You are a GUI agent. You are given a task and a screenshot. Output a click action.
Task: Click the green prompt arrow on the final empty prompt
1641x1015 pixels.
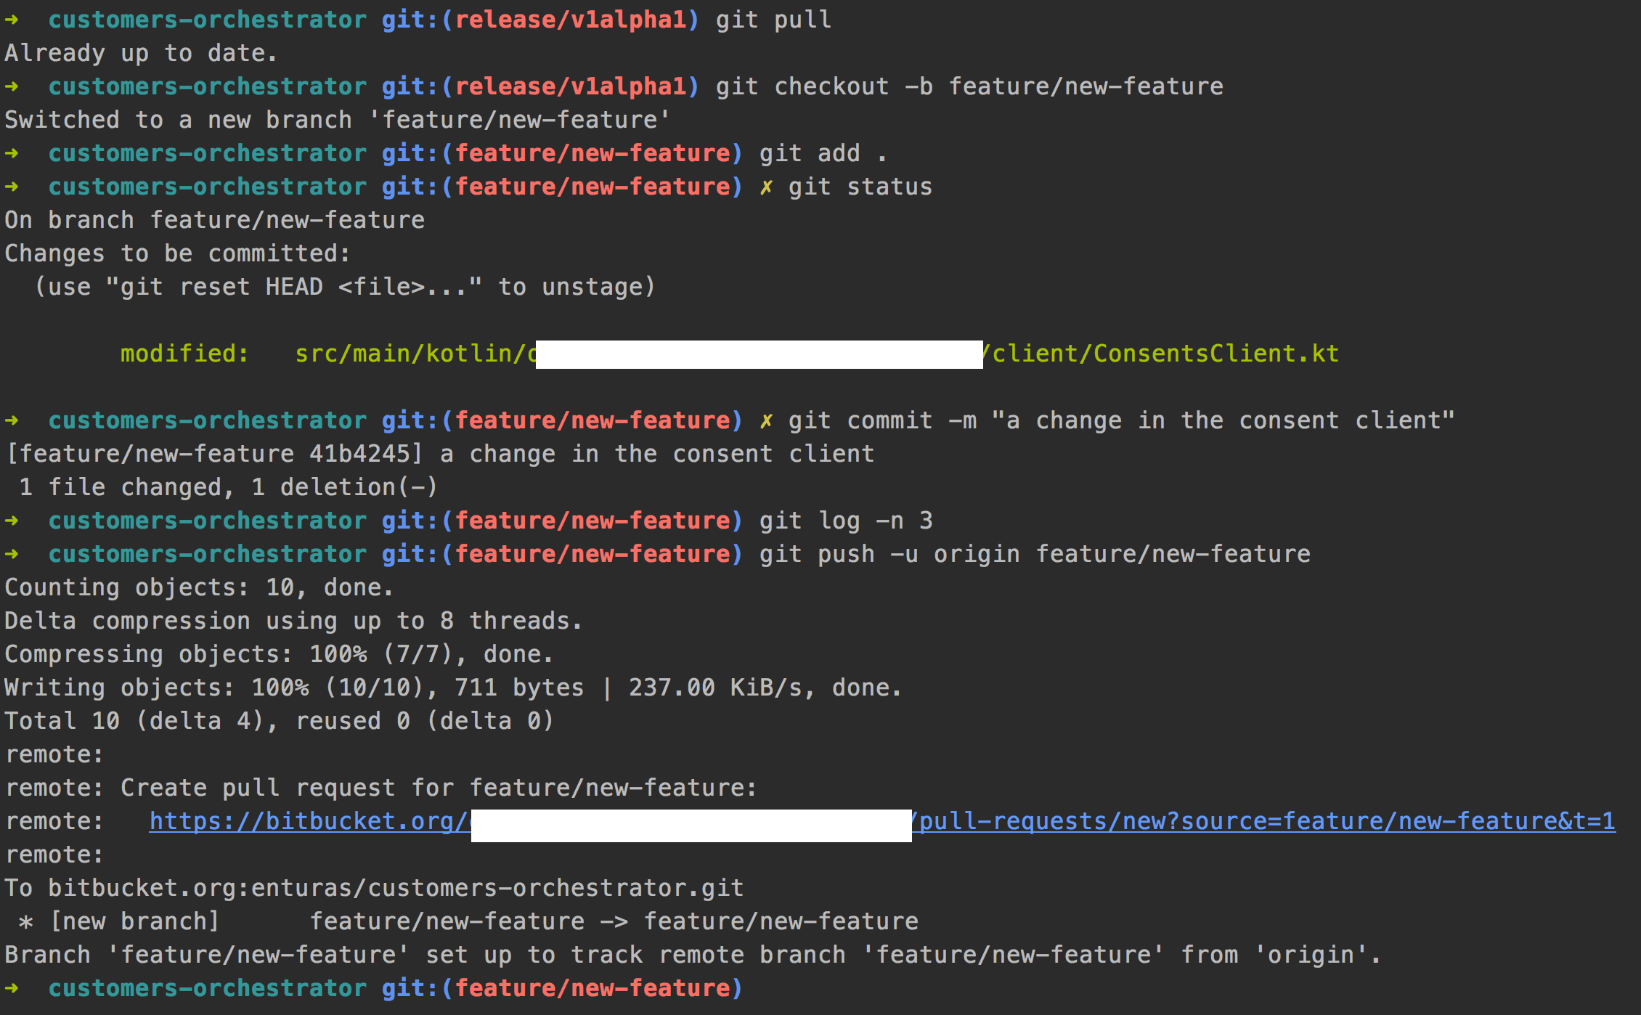coord(12,988)
